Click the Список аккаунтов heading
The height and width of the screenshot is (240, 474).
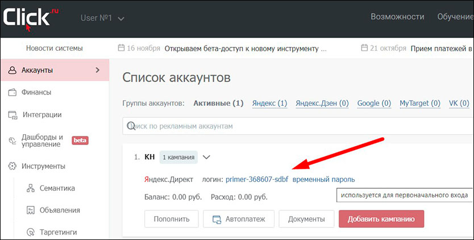[x=177, y=78]
